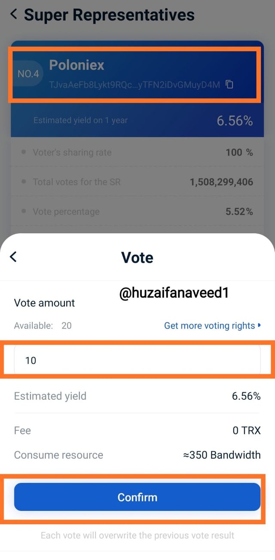Copy the Poloniex wallet address
The width and height of the screenshot is (275, 560).
[x=229, y=84]
